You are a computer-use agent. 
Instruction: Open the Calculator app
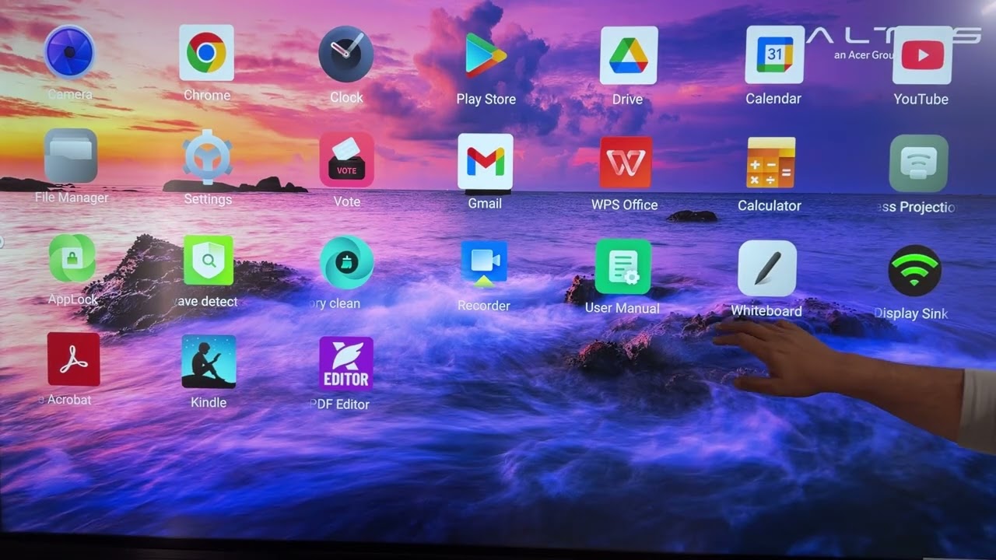pos(771,163)
